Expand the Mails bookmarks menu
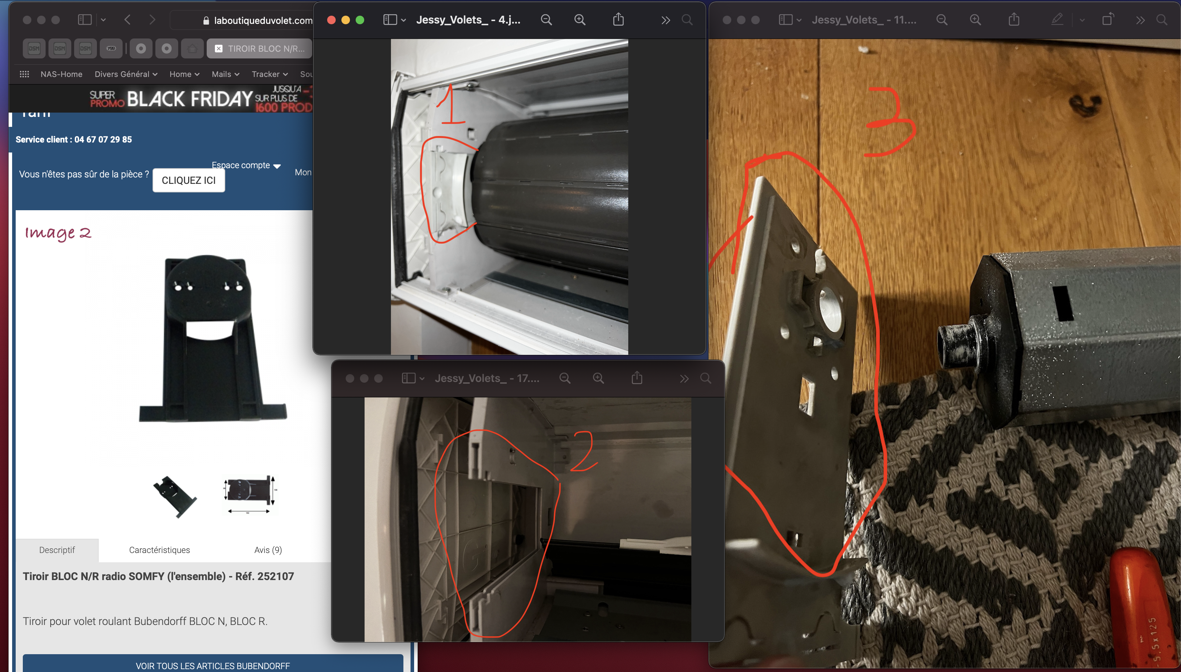1181x672 pixels. [225, 74]
